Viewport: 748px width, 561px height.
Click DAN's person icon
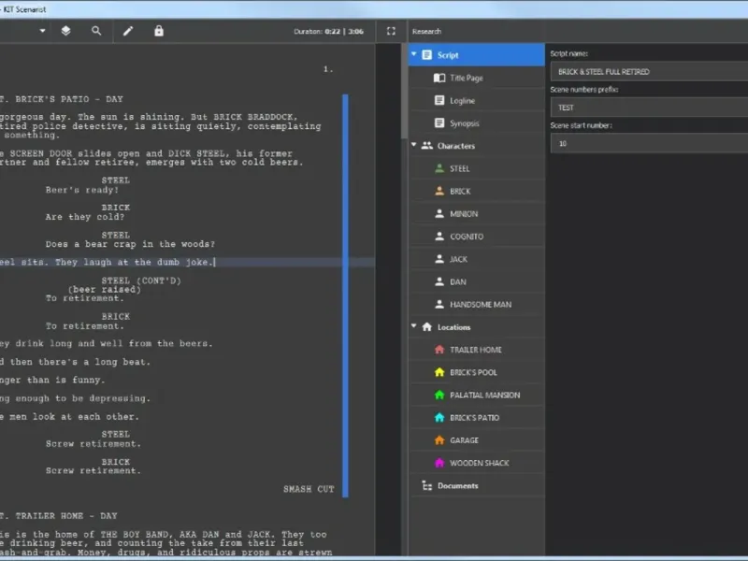439,281
